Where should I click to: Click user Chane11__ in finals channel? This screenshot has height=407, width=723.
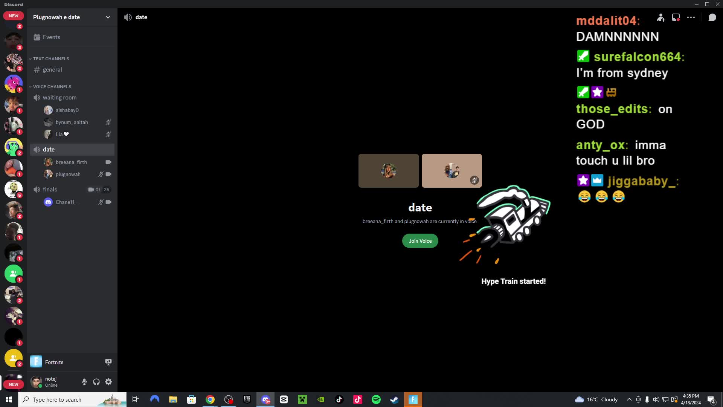coord(67,202)
